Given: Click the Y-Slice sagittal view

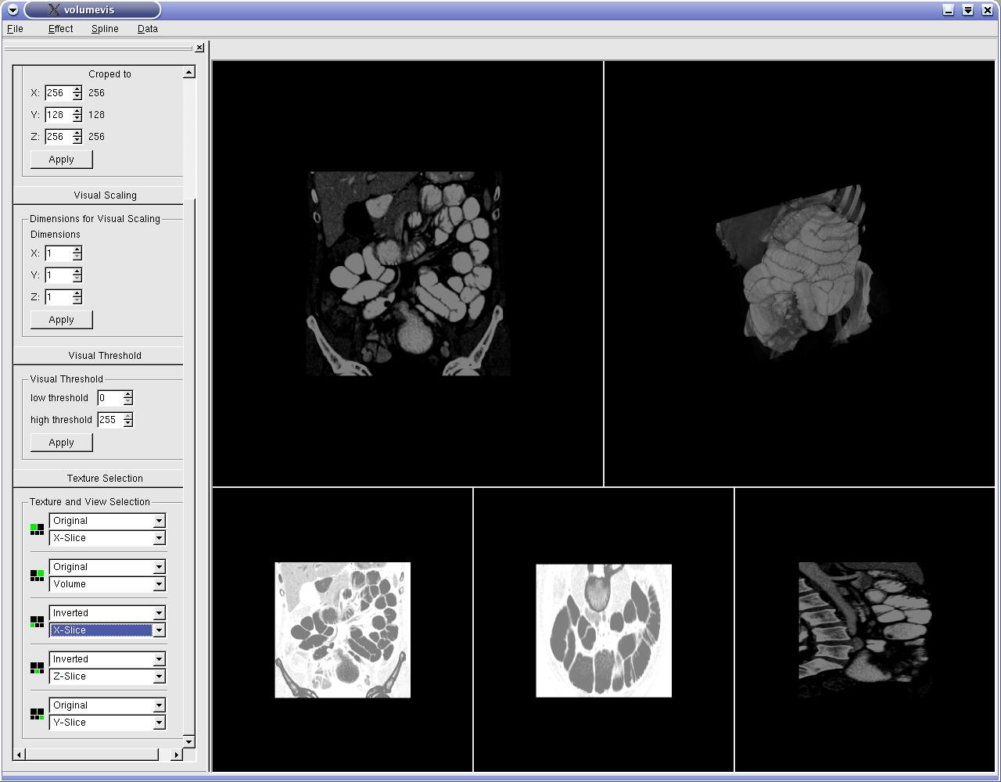Looking at the screenshot, I should (865, 630).
